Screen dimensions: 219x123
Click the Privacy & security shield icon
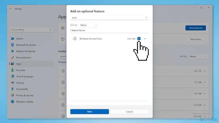point(12,95)
